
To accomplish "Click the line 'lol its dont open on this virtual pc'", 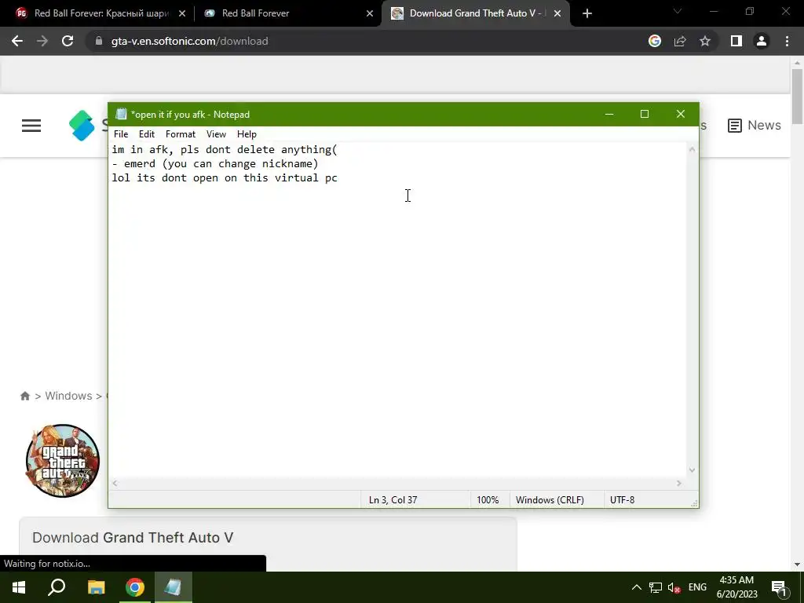I will click(x=225, y=178).
